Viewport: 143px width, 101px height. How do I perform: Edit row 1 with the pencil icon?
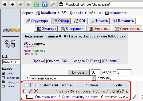tap(30, 91)
